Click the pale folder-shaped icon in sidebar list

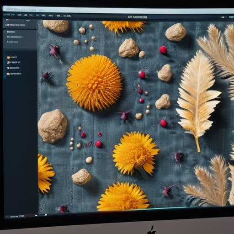click(x=8, y=74)
